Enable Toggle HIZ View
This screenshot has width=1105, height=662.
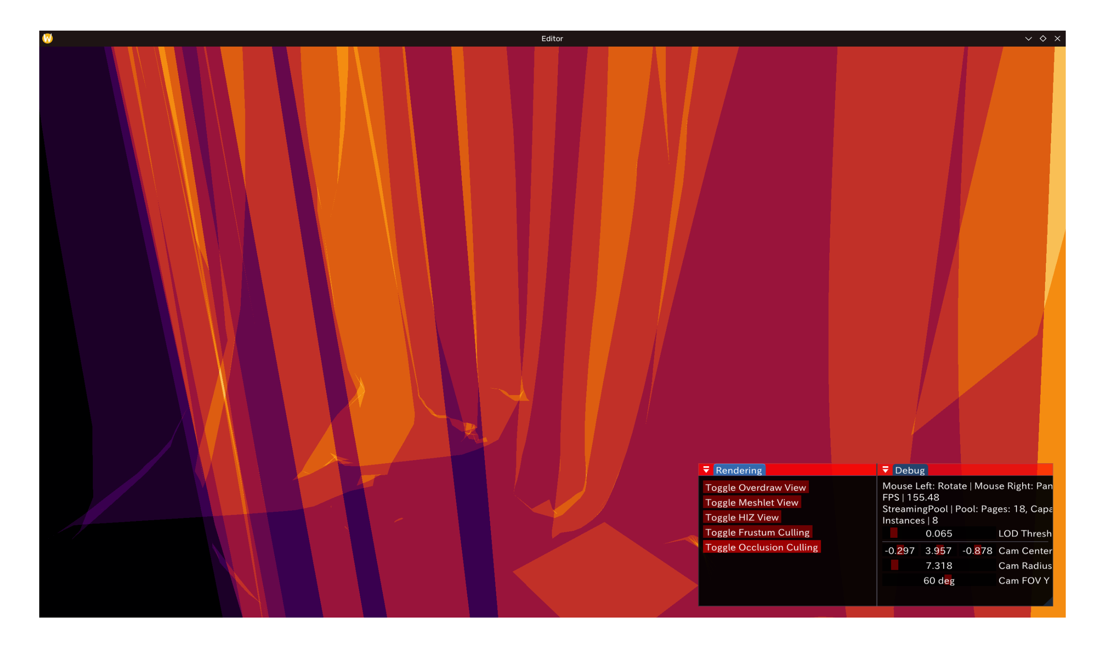click(x=742, y=518)
